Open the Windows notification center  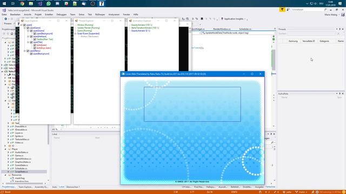tap(340, 4)
